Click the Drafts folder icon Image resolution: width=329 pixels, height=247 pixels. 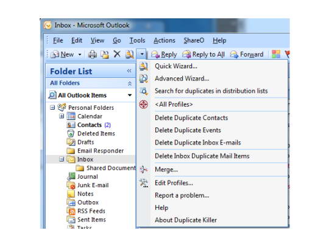pos(71,142)
